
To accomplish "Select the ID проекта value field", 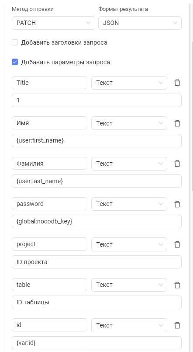I will click(x=96, y=262).
